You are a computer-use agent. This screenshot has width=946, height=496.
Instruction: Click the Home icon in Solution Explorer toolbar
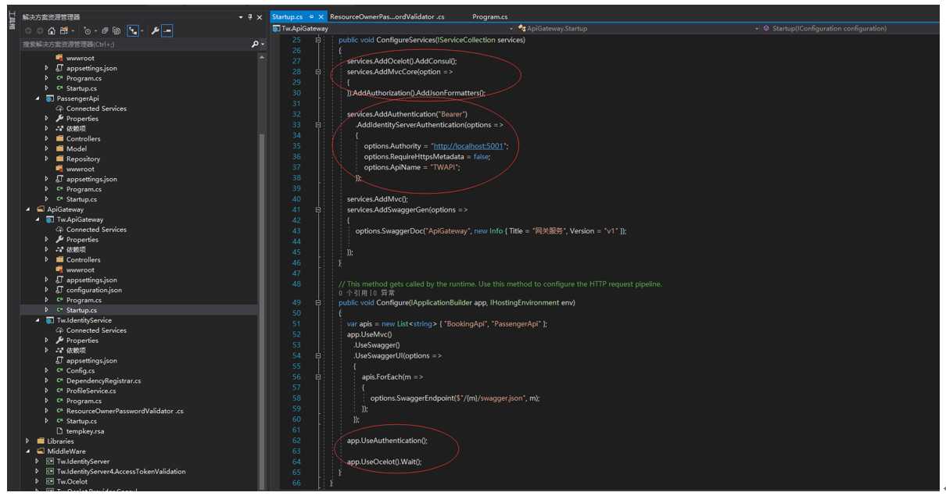[x=52, y=30]
